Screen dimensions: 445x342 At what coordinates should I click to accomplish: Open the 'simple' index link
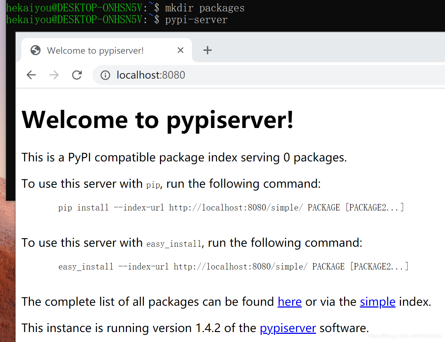click(x=377, y=302)
